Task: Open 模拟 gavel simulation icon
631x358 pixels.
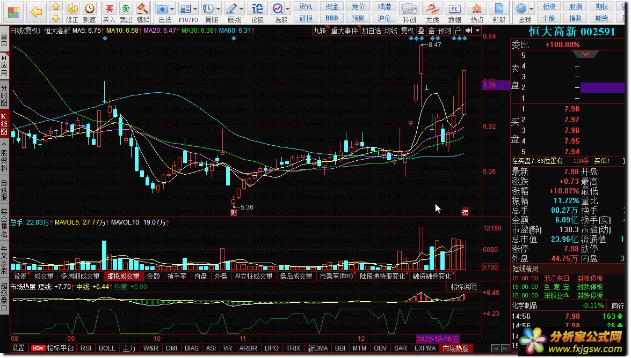Action: pyautogui.click(x=143, y=9)
